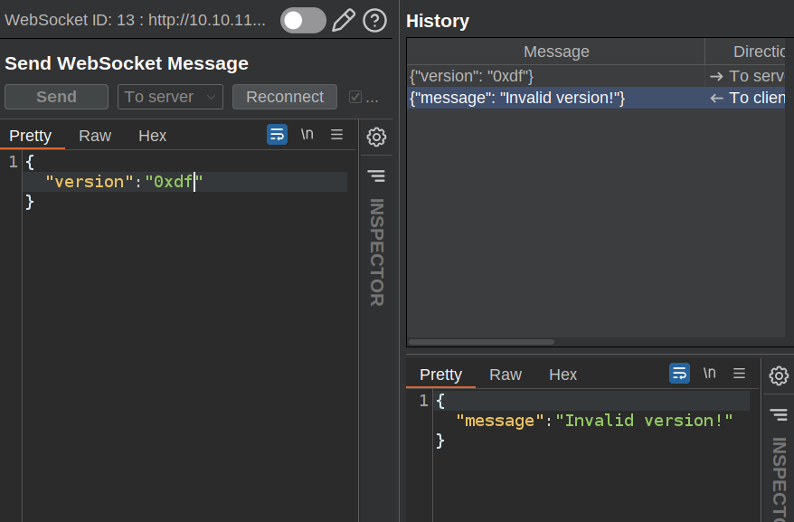Tick the checkbox next to Reconnect
This screenshot has width=794, height=522.
coord(355,97)
